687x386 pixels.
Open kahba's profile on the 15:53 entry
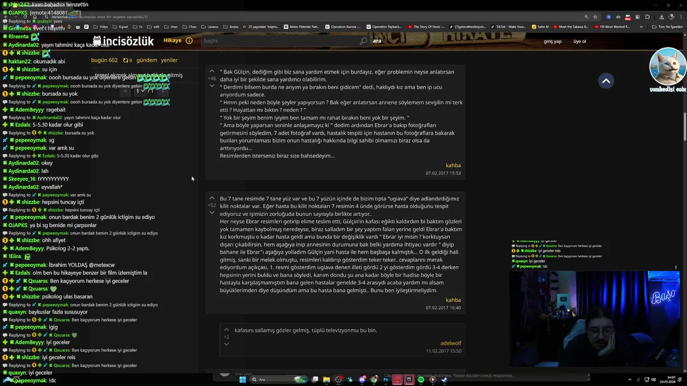pos(453,165)
